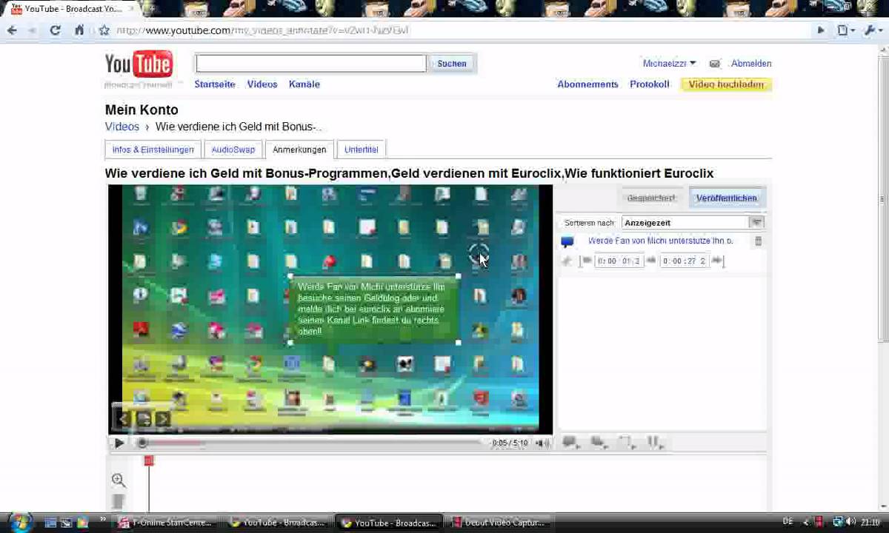The image size is (889, 533).
Task: Play the video
Action: coord(119,443)
